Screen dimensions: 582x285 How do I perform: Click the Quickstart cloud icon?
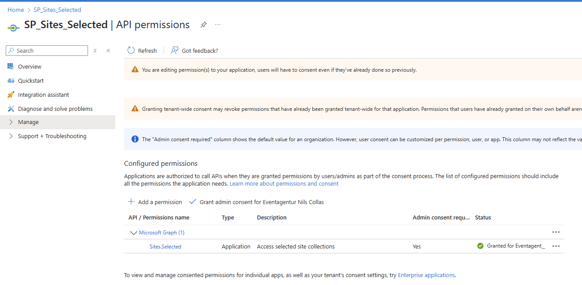click(11, 80)
